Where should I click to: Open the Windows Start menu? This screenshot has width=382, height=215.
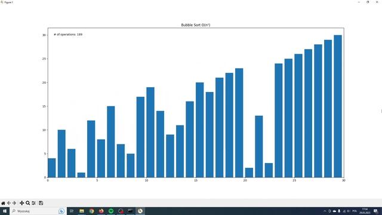click(x=5, y=211)
